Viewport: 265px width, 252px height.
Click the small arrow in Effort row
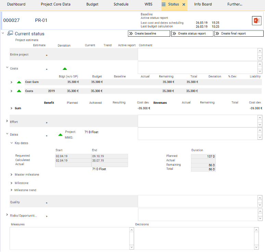pyautogui.click(x=47, y=123)
